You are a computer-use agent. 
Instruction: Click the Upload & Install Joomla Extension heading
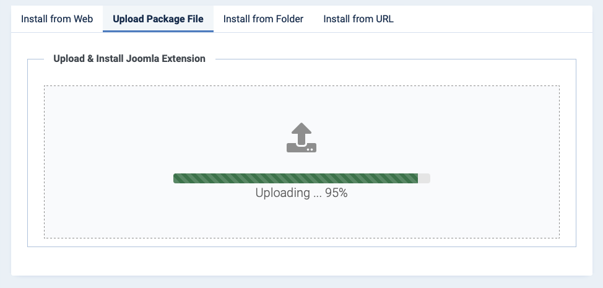point(129,59)
